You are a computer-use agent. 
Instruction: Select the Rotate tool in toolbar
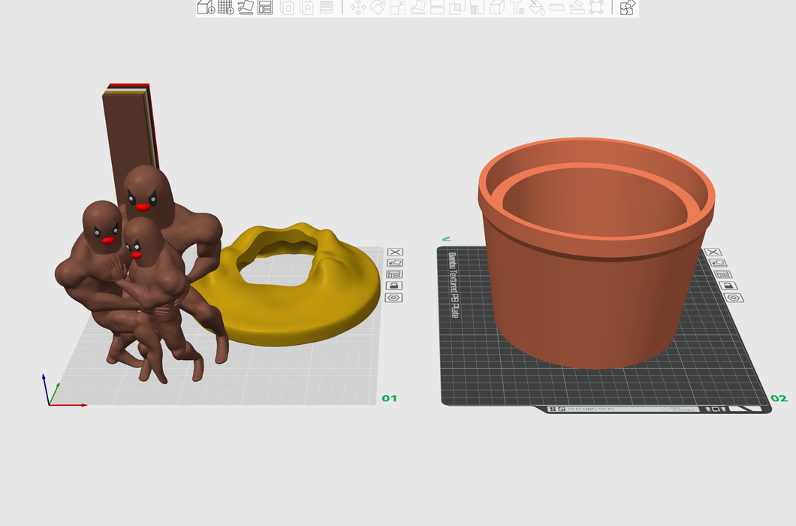click(378, 8)
